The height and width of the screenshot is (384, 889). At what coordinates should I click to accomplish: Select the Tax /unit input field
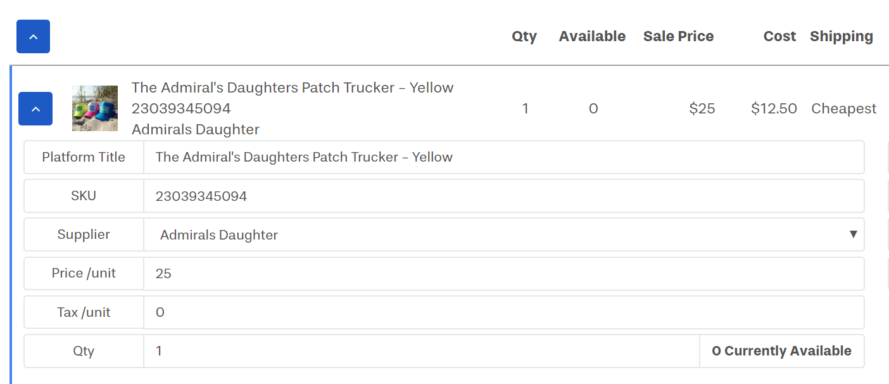[x=503, y=312]
